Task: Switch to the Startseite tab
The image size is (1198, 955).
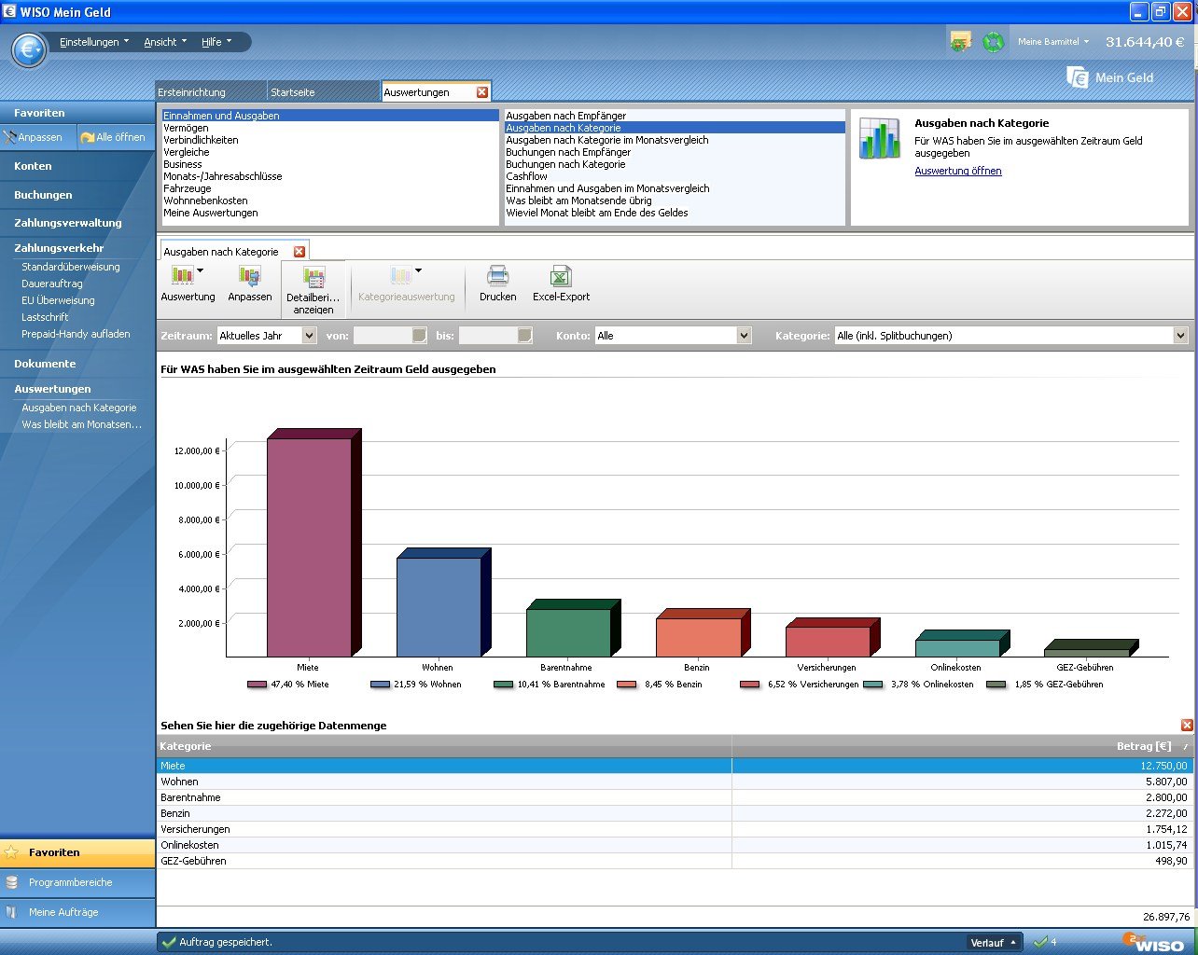Action: click(293, 92)
